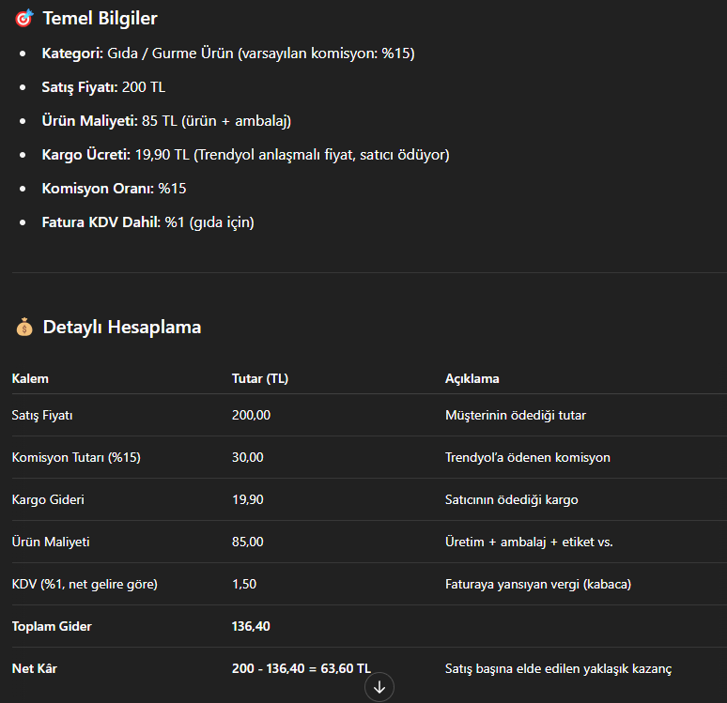This screenshot has height=703, width=727.
Task: Click the '19,90' amount cell in table
Action: pos(248,499)
